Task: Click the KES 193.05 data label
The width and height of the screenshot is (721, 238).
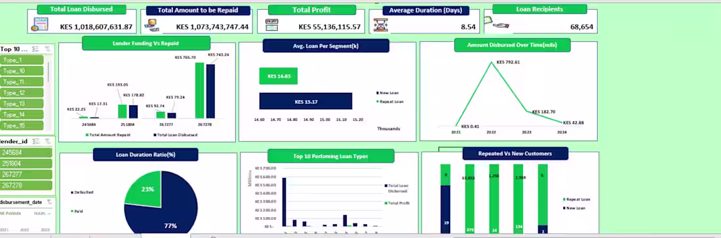Action: point(118,84)
